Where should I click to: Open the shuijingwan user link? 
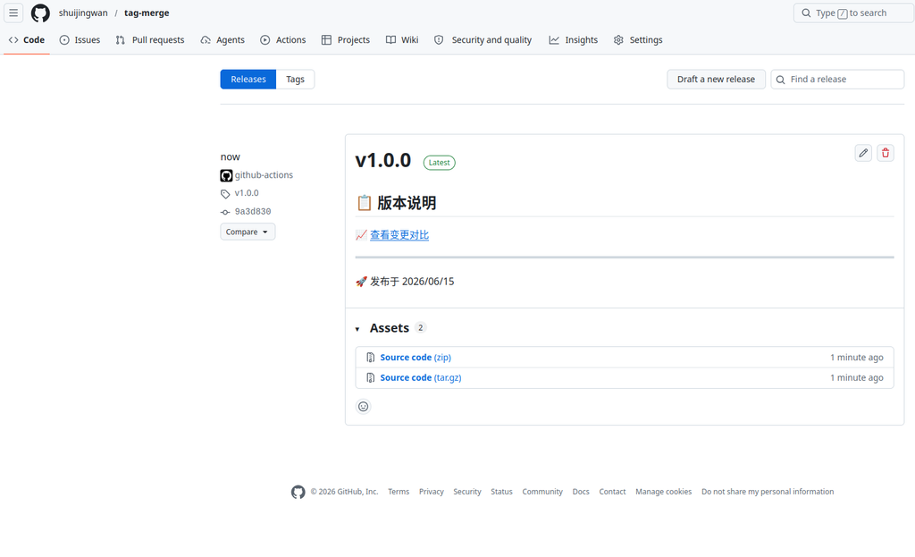pyautogui.click(x=83, y=13)
